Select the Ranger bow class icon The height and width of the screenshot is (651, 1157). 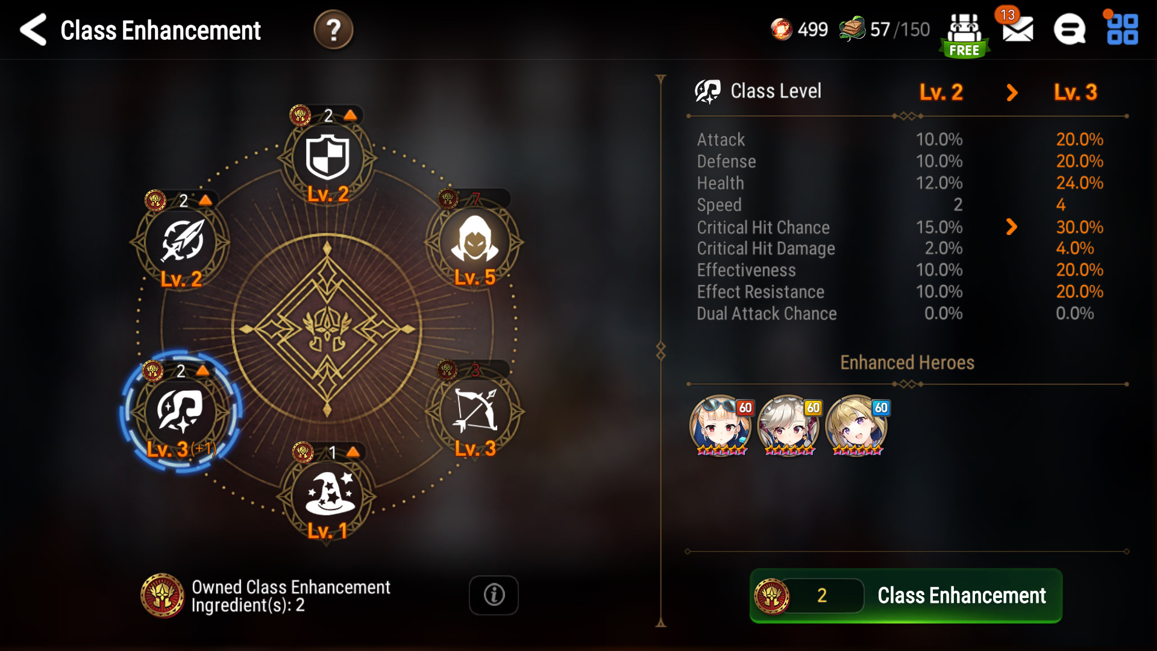pyautogui.click(x=475, y=412)
